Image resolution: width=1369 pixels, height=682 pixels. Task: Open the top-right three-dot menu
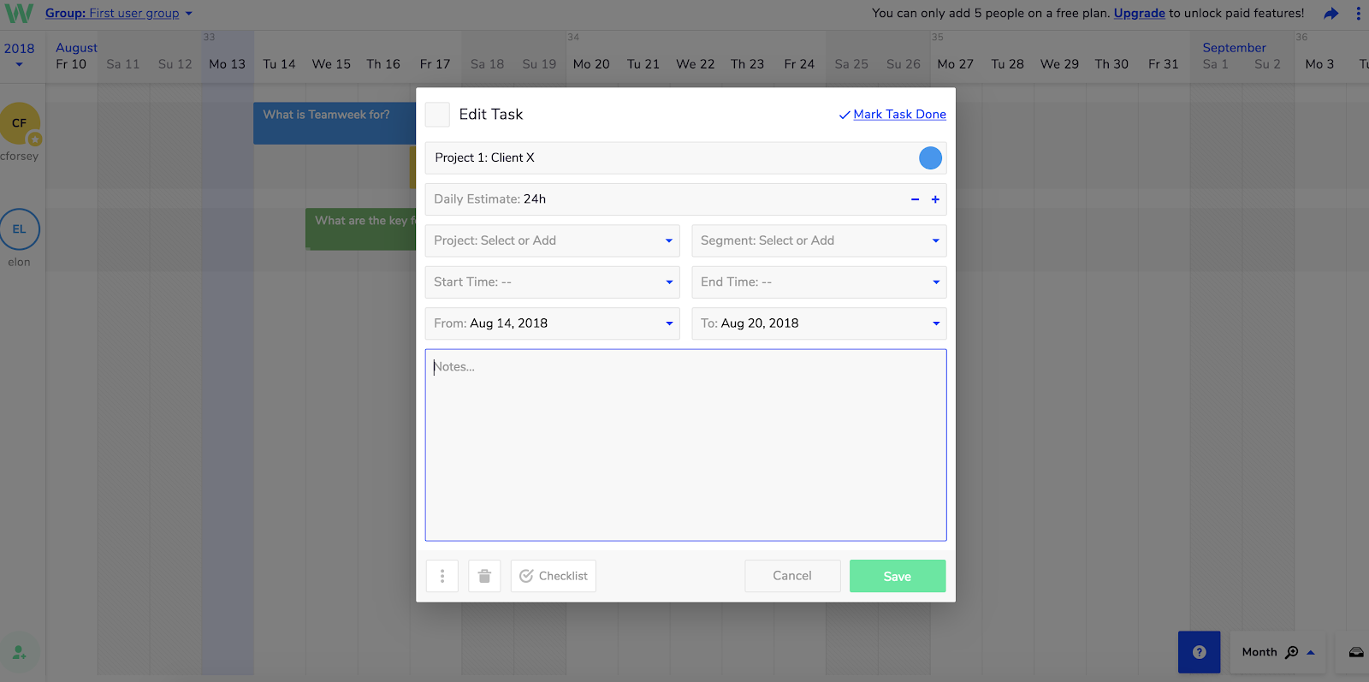click(x=1358, y=14)
